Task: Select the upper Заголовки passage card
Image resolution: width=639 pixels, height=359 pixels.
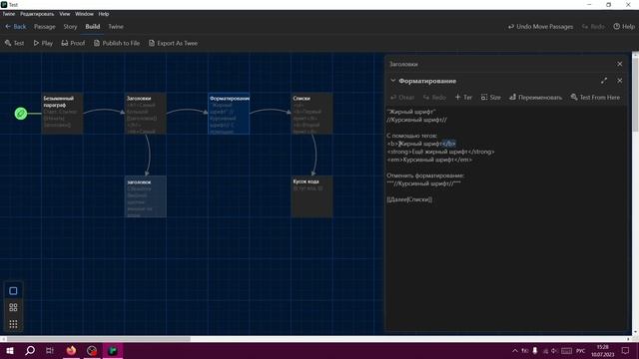Action: [146, 113]
